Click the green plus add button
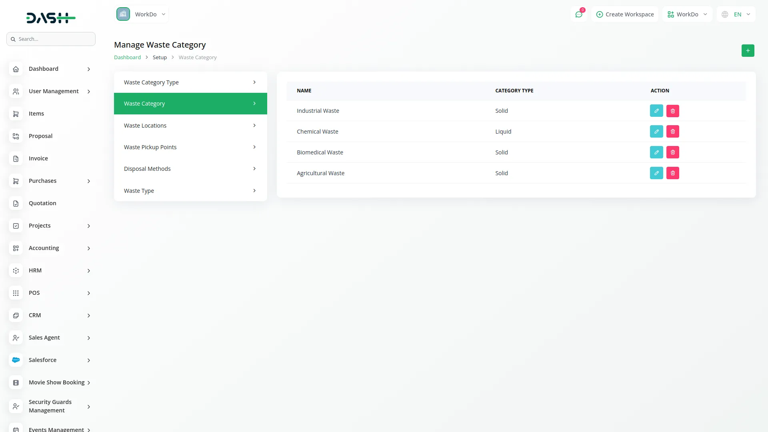Image resolution: width=768 pixels, height=432 pixels. 748,51
